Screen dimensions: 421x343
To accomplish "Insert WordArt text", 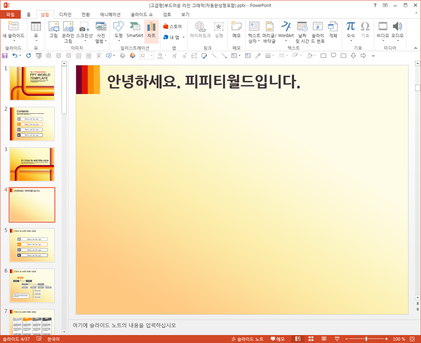I will pyautogui.click(x=285, y=31).
